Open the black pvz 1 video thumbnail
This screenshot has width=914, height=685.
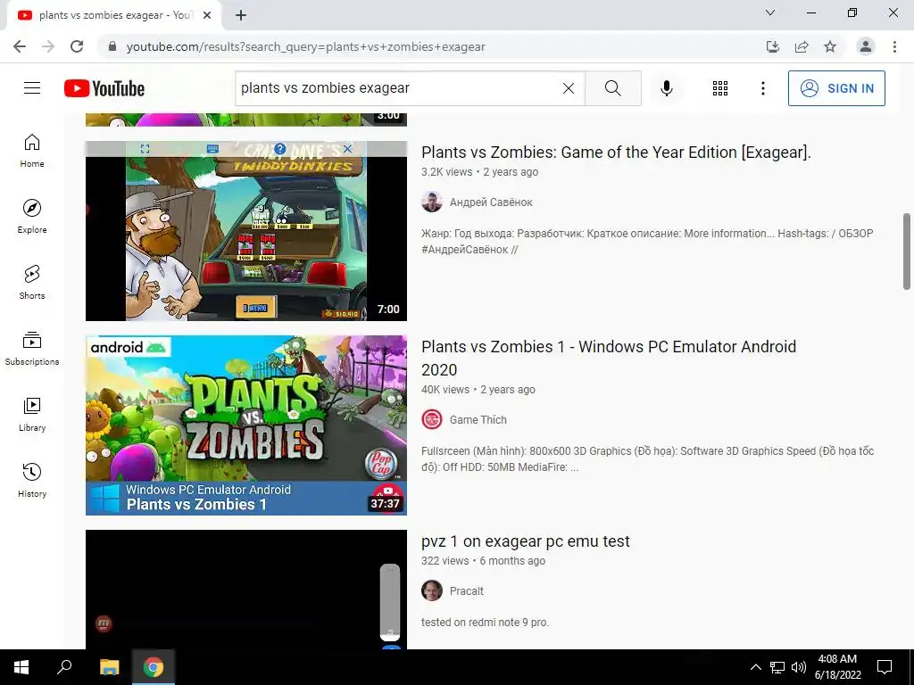(x=246, y=590)
